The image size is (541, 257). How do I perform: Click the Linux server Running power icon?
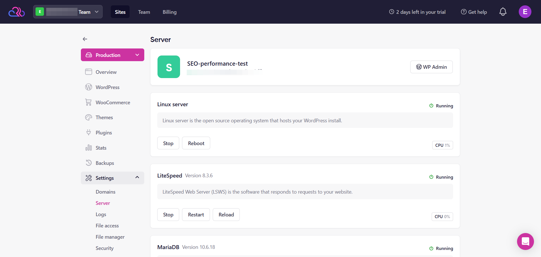[x=431, y=106]
